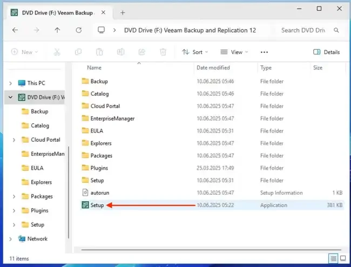Click the This PC monitor icon

point(22,83)
